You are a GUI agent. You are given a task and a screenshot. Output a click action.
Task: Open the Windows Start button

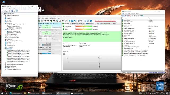click(x=2, y=93)
